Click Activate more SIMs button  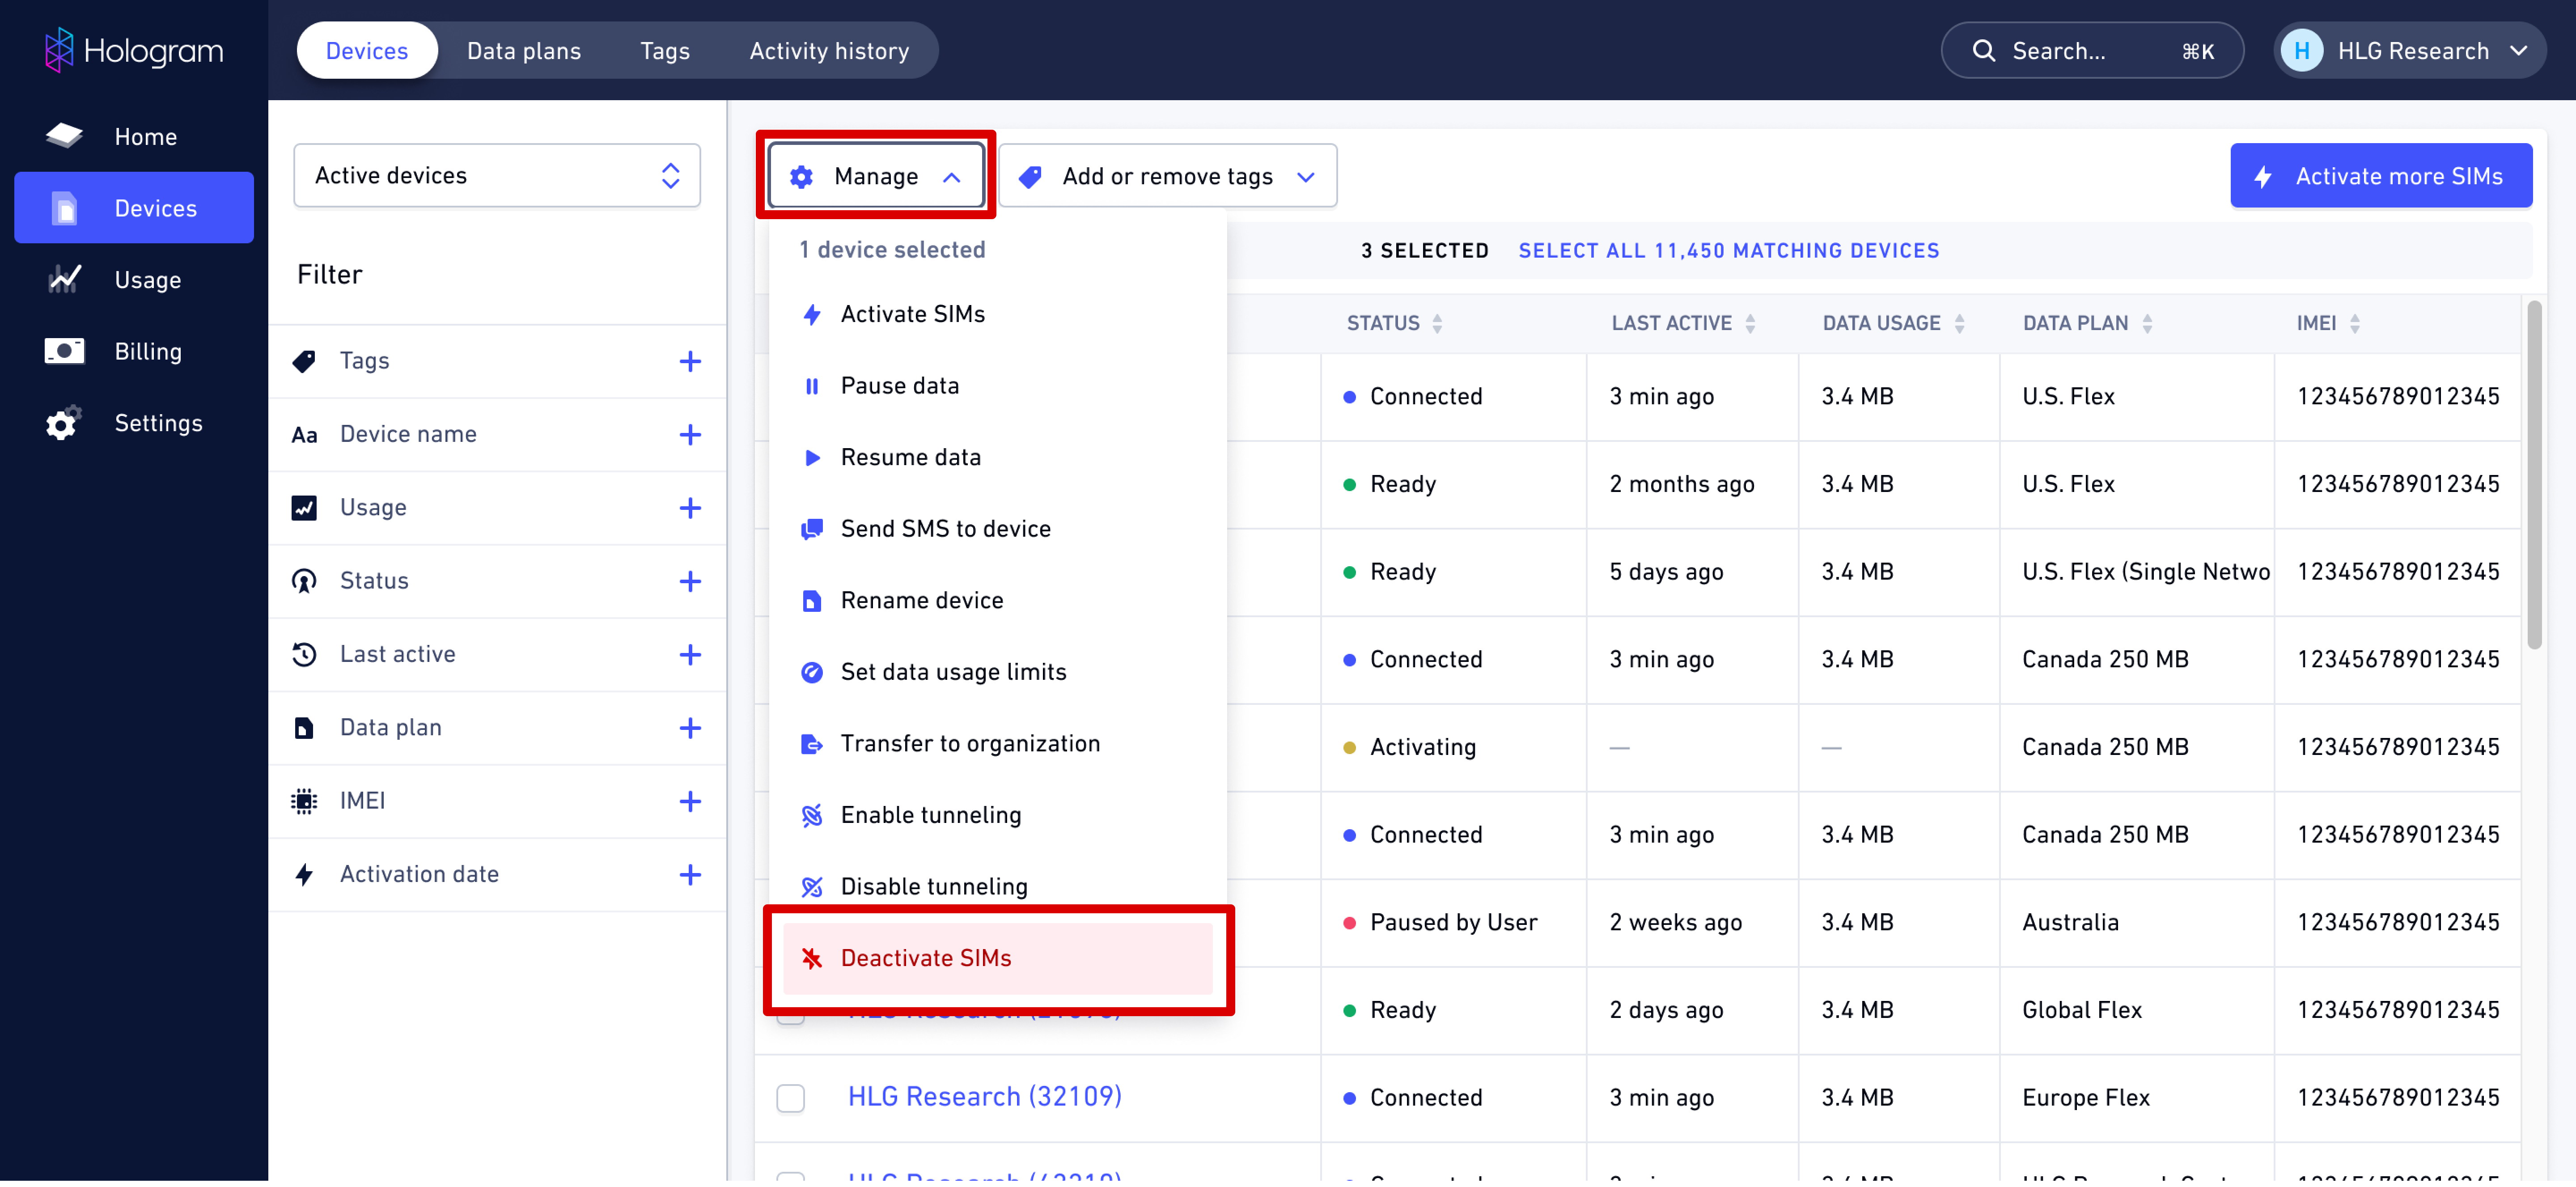2380,176
